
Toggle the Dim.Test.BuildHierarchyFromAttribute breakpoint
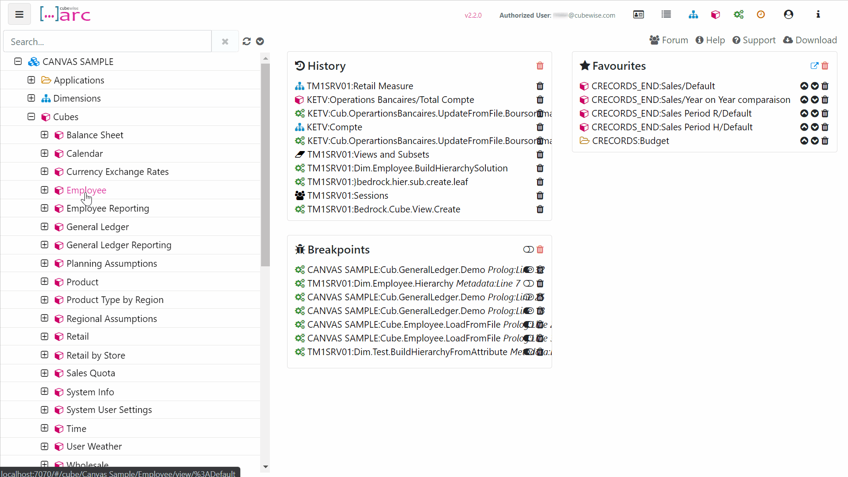click(x=528, y=352)
